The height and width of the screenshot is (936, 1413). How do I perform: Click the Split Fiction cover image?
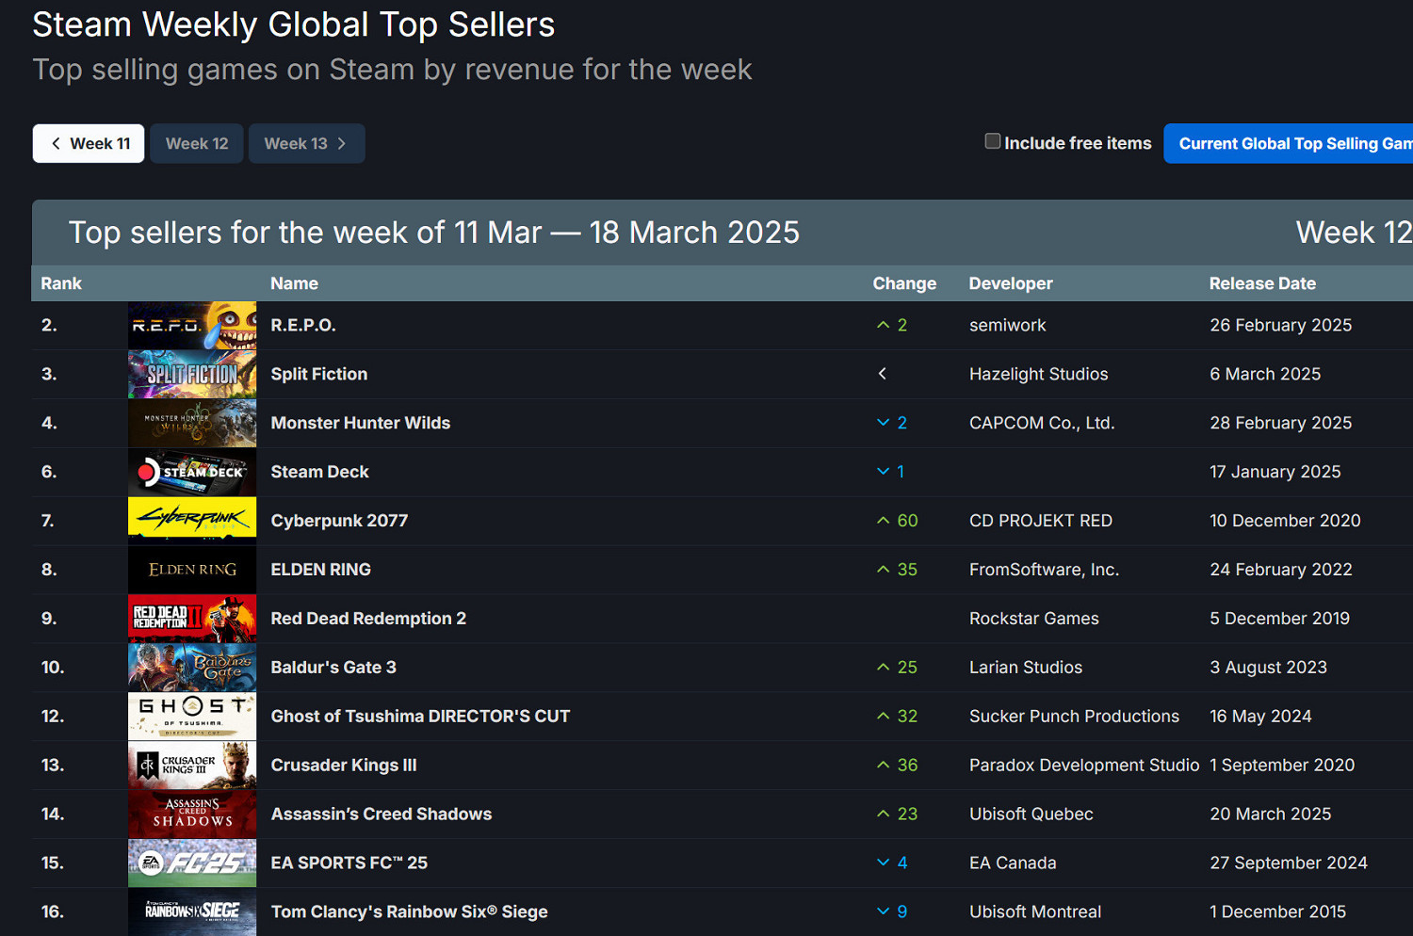pyautogui.click(x=191, y=375)
